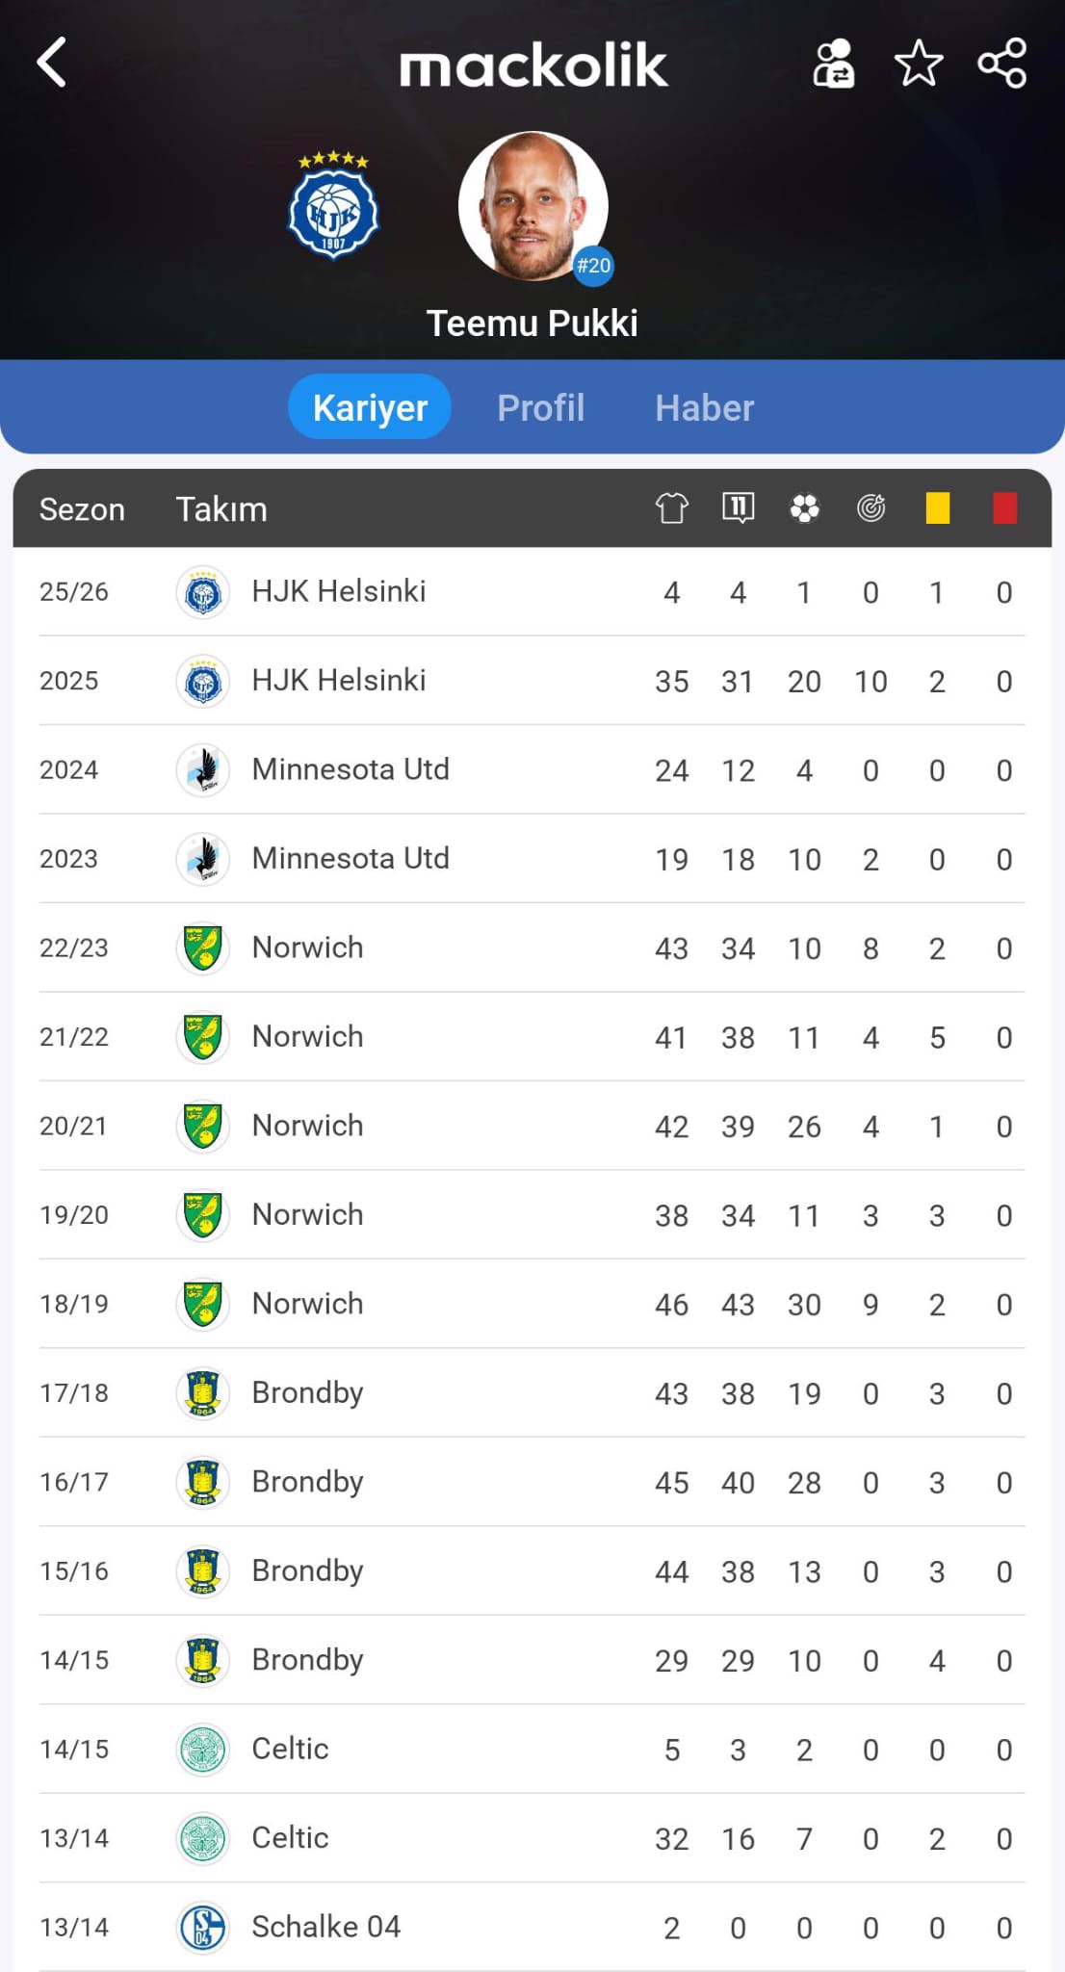This screenshot has height=1972, width=1065.
Task: Tap the share icon
Action: tap(1001, 65)
